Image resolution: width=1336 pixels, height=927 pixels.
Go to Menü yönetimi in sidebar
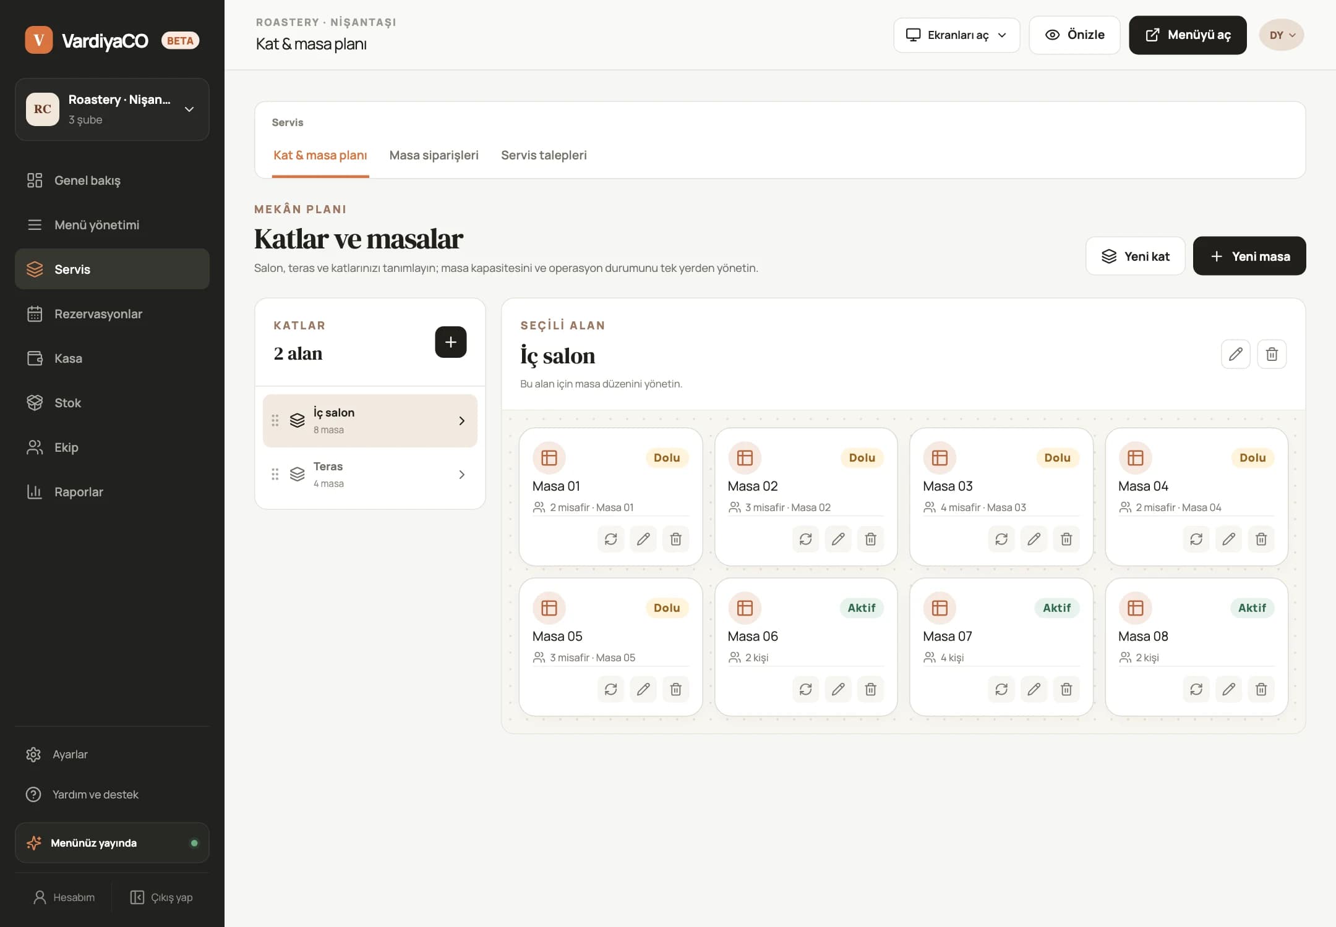(x=112, y=225)
